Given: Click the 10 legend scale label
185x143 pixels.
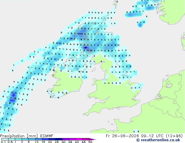Looking at the screenshot, I should point(36,142).
